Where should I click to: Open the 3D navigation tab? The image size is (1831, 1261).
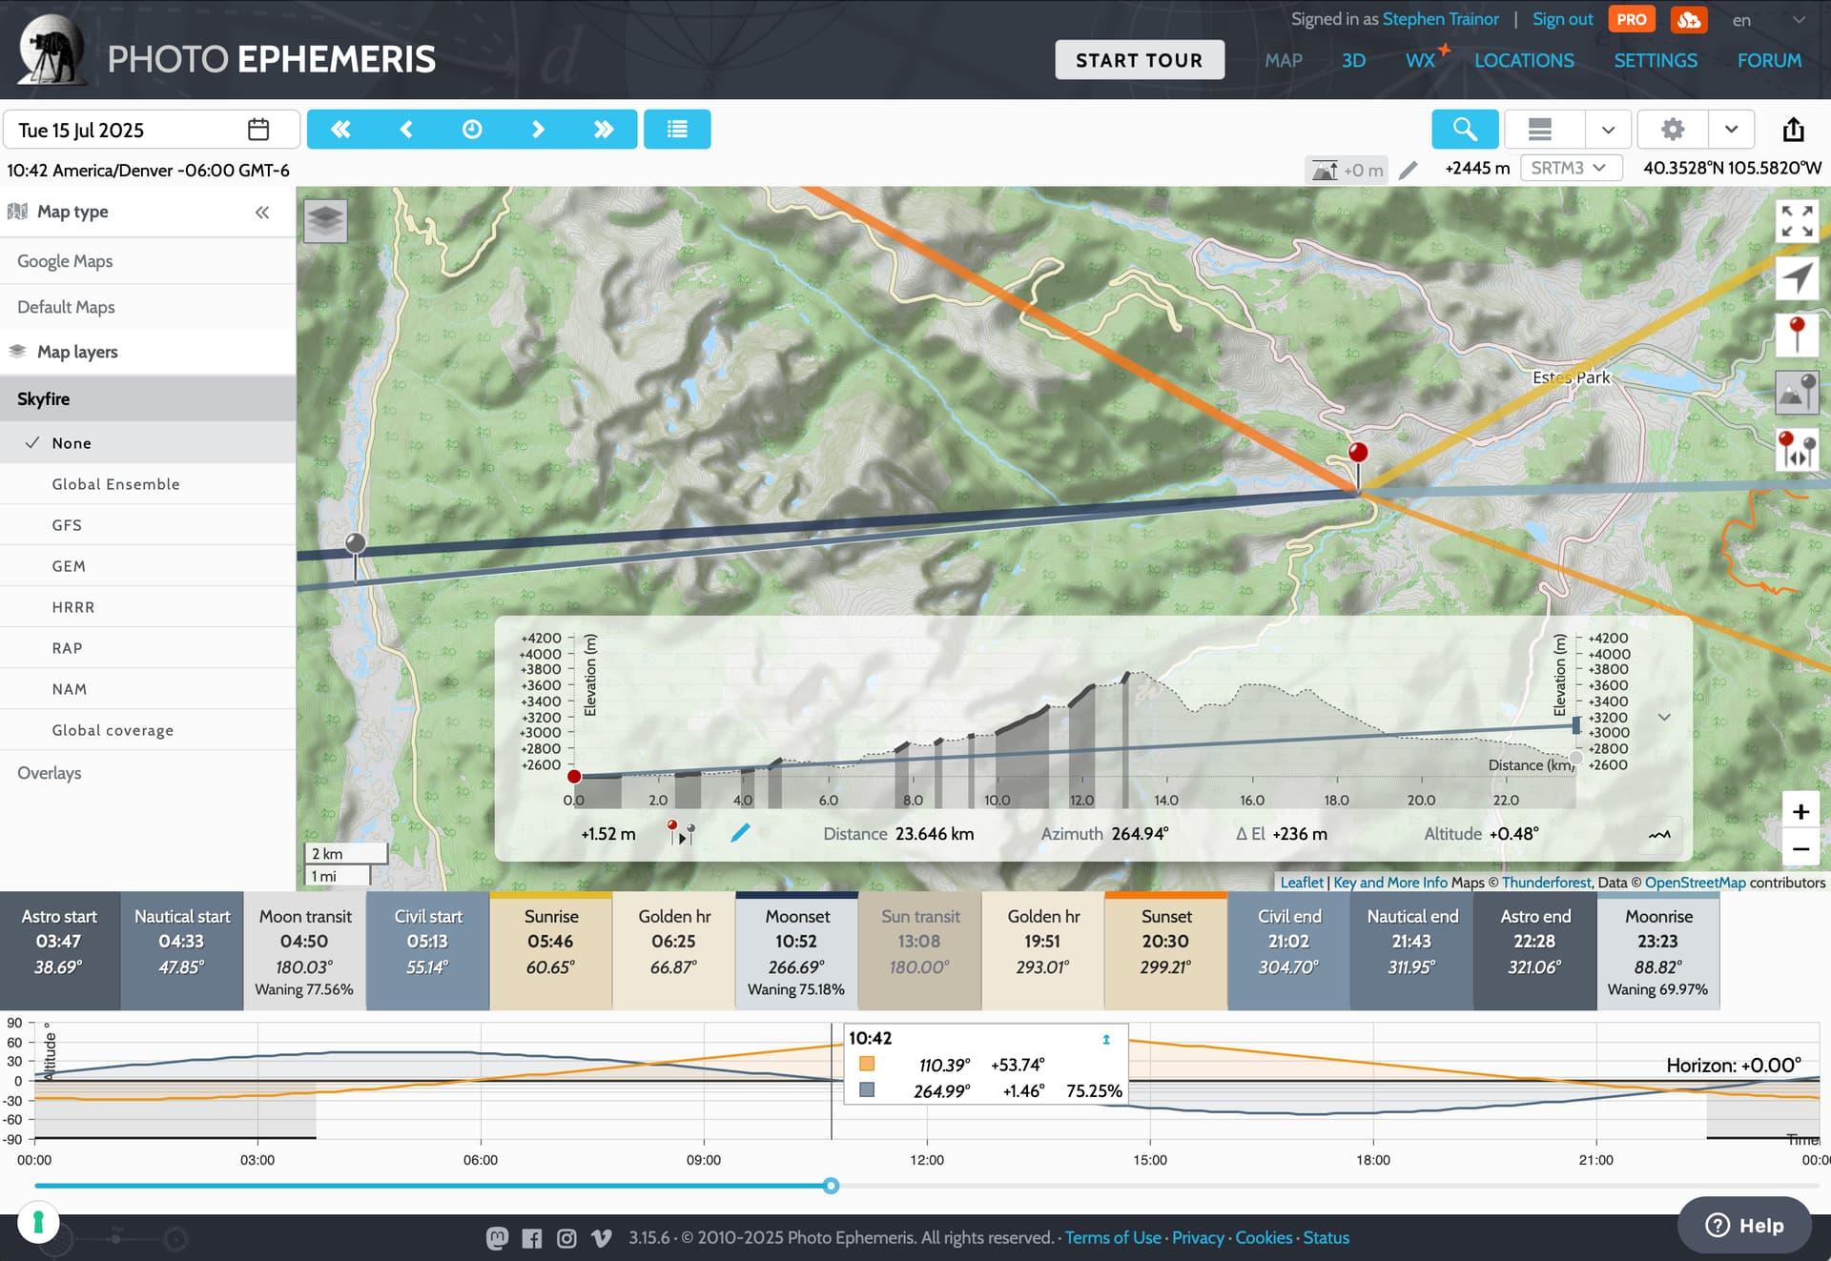coord(1353,60)
